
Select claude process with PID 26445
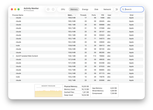76,21
